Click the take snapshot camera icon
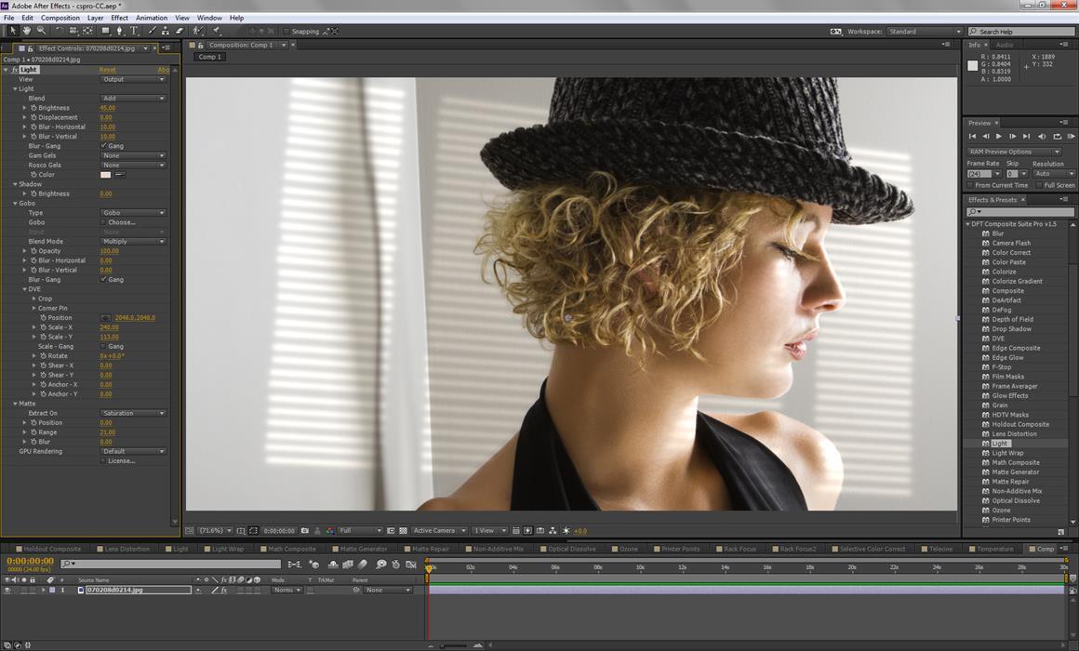The height and width of the screenshot is (651, 1079). coord(304,531)
